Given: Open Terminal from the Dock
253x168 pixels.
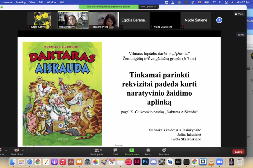Looking at the screenshot, I should [186, 162].
